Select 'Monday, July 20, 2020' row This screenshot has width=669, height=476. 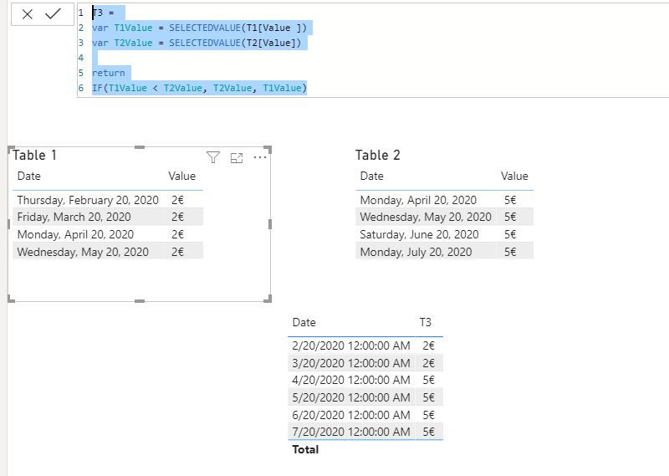point(444,252)
